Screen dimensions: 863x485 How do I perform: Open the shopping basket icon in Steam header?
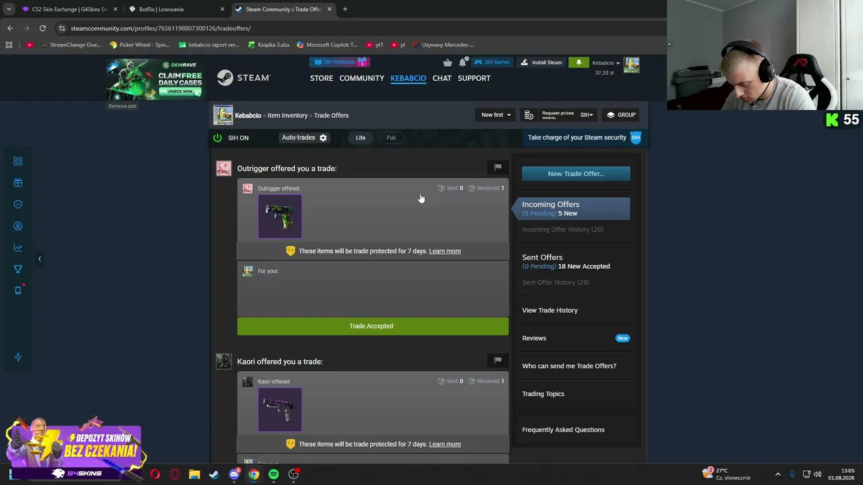coord(448,63)
